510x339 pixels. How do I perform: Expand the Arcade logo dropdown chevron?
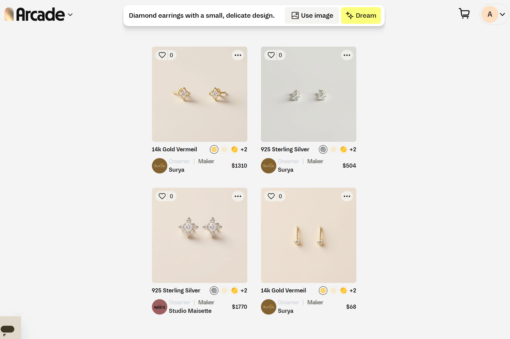[x=70, y=15]
